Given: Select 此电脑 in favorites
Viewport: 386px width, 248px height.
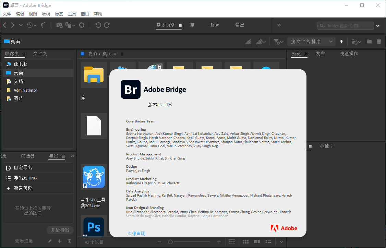Looking at the screenshot, I should pos(38,64).
